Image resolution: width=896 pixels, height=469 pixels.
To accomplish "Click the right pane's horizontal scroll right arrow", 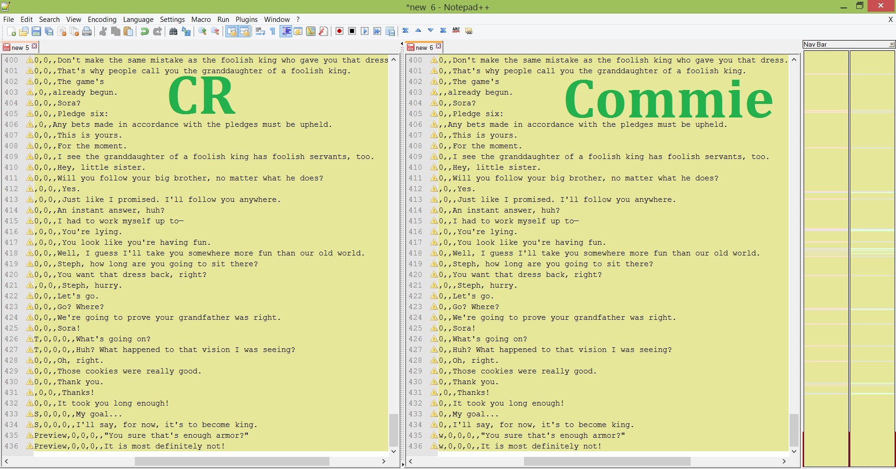I will coord(784,461).
